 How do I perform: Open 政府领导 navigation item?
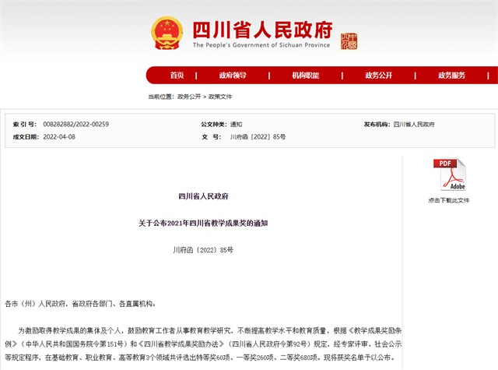pyautogui.click(x=233, y=76)
